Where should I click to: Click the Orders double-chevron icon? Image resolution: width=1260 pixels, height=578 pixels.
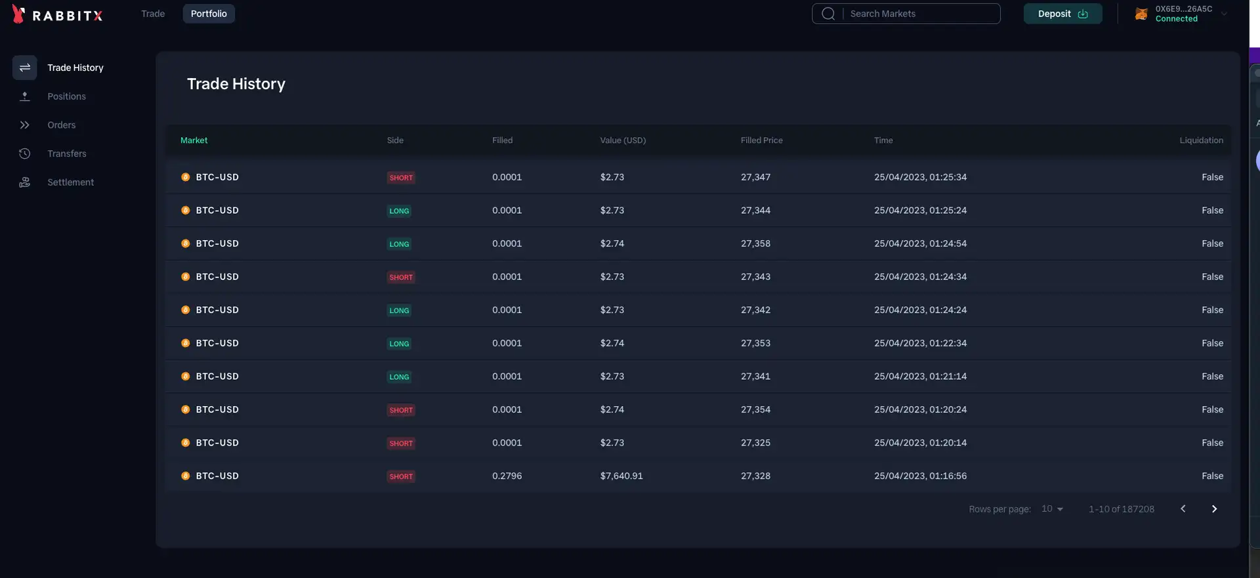[25, 125]
